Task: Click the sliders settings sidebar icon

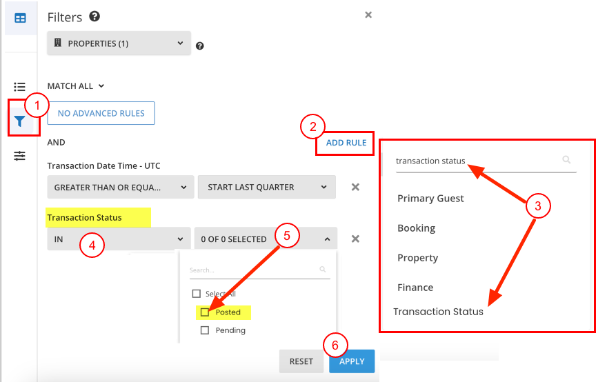Action: click(x=20, y=157)
